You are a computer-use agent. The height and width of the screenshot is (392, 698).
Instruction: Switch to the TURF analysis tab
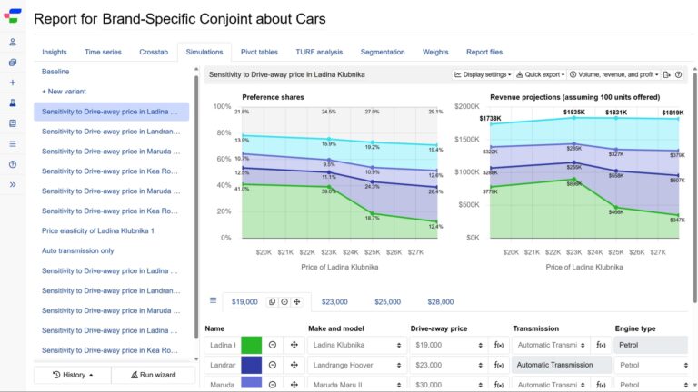[318, 52]
